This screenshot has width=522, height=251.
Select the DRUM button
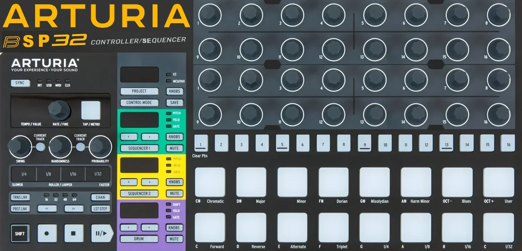[x=139, y=239]
